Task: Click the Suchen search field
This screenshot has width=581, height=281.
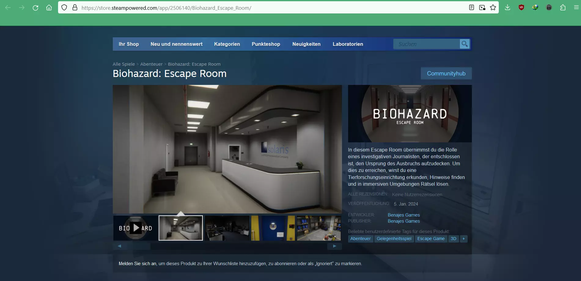Action: (427, 44)
